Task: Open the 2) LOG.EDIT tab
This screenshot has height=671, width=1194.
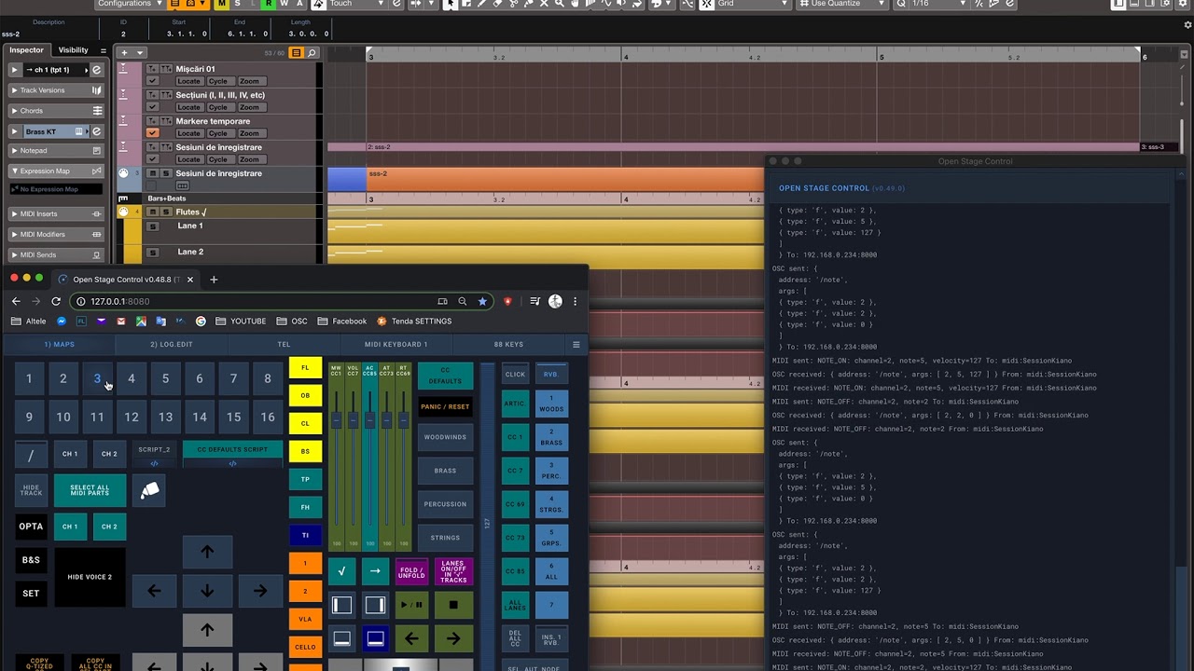Action: tap(172, 345)
